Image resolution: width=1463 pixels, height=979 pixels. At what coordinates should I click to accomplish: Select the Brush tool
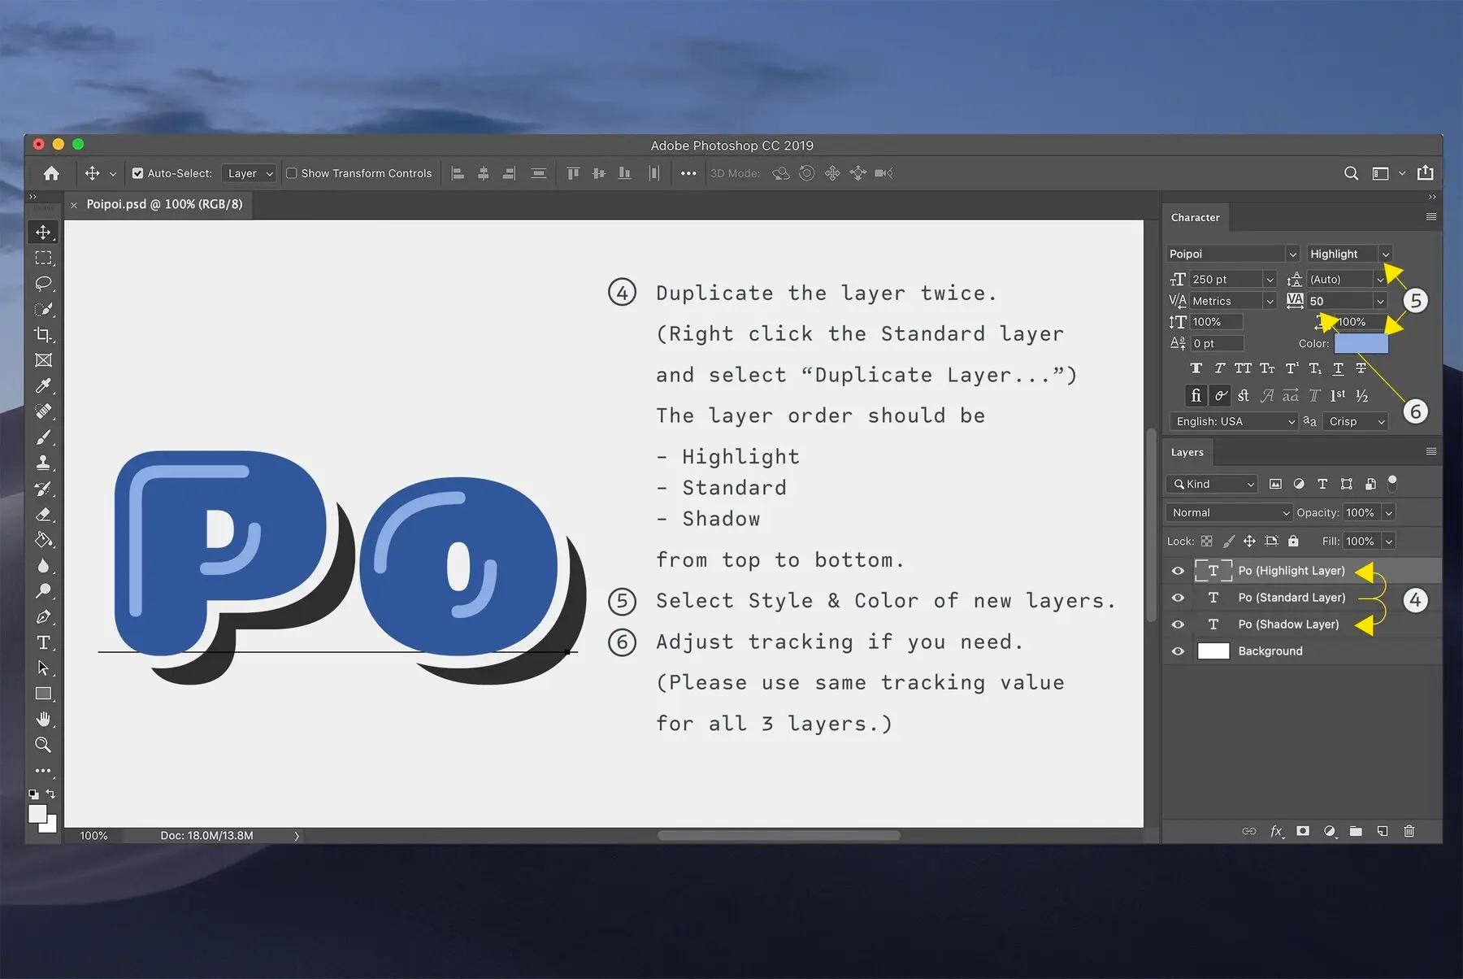44,437
